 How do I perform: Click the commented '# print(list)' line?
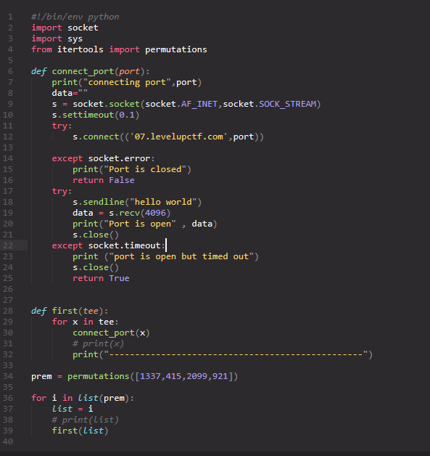[86, 420]
